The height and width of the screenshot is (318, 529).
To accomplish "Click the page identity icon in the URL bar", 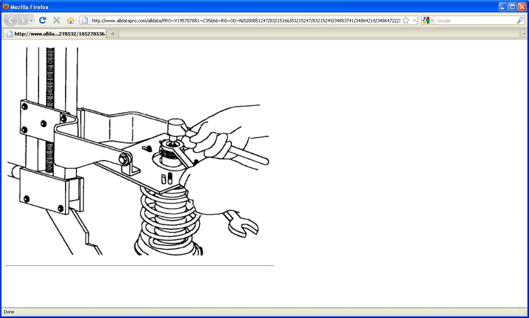I will [85, 20].
